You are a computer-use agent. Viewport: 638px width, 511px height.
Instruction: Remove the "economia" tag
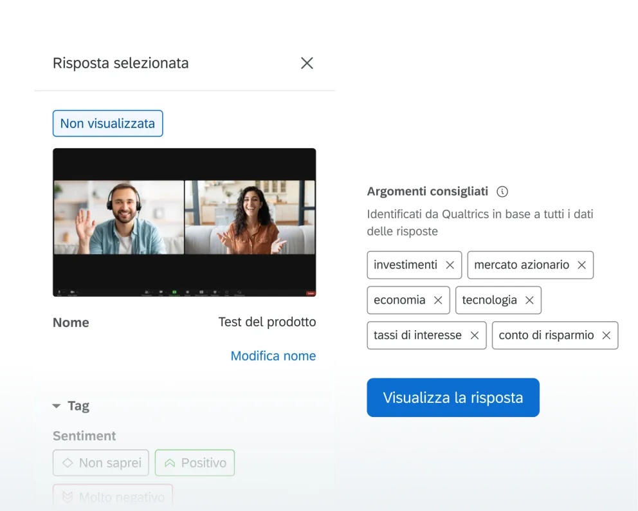point(437,300)
